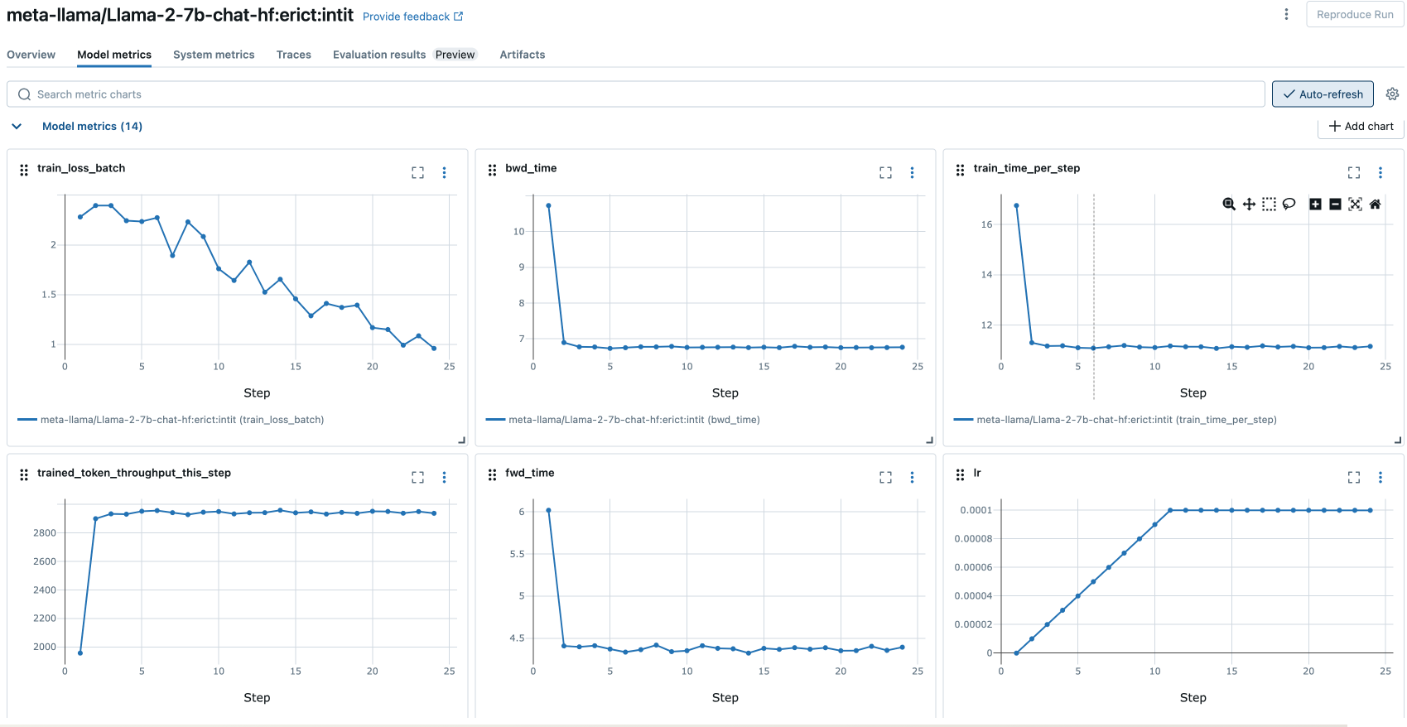The width and height of the screenshot is (1407, 727).
Task: Select the Zoom tool in train_time_per_step chart
Action: click(1229, 204)
